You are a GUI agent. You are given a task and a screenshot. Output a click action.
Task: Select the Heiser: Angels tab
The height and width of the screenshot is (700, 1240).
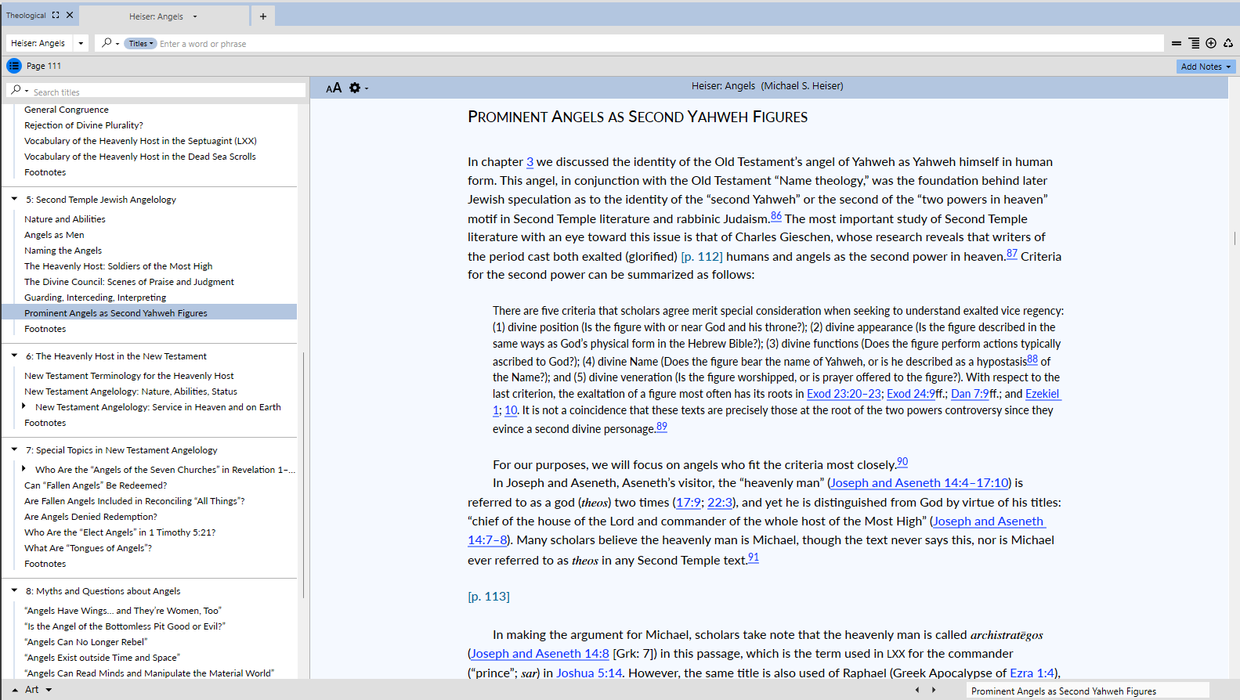point(157,16)
